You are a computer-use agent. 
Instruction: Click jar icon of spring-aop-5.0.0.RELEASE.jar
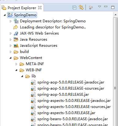[33, 94]
